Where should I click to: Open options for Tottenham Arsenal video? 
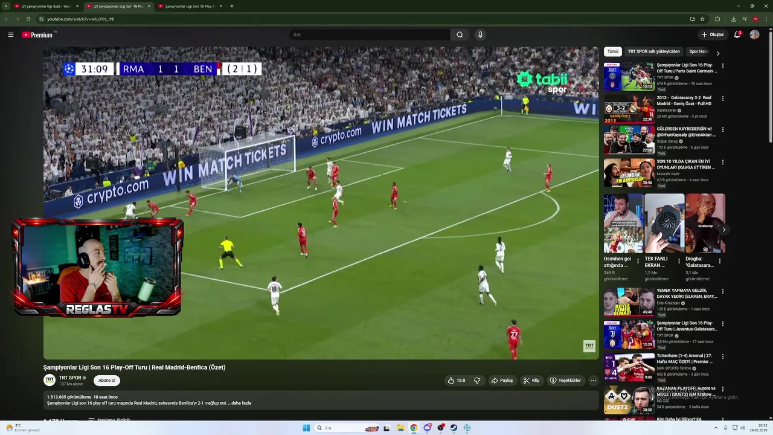[x=723, y=357]
